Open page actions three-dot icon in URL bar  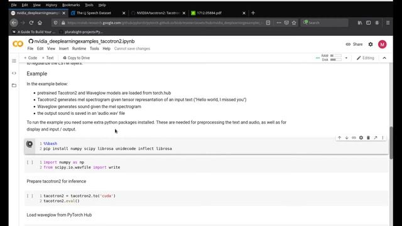pyautogui.click(x=279, y=23)
